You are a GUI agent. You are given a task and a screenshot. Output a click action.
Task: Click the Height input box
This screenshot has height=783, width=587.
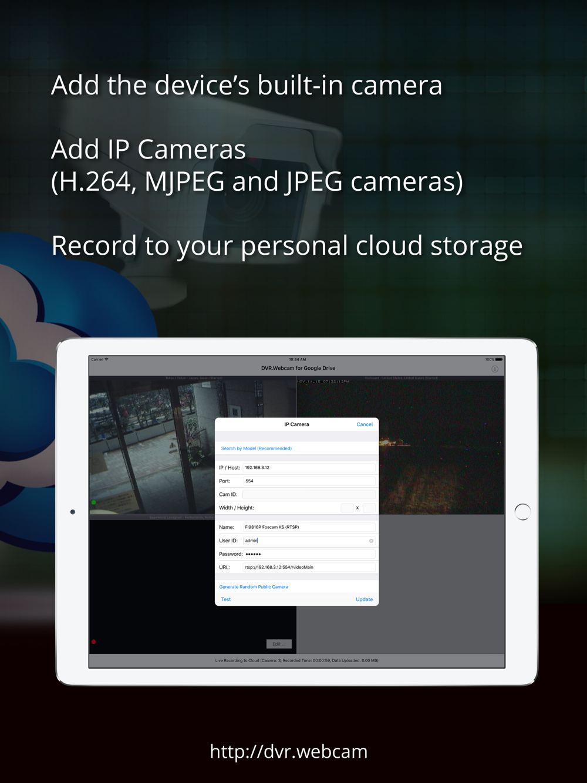point(369,508)
